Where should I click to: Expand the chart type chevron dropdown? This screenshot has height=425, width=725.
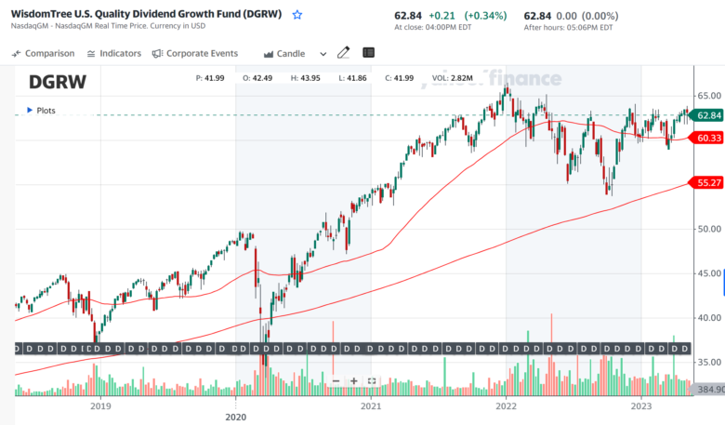323,54
